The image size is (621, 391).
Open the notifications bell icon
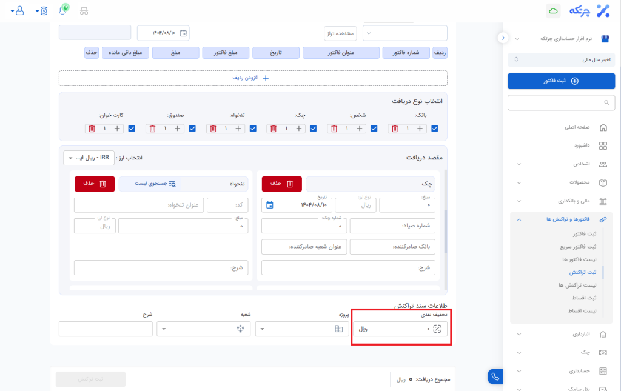click(62, 10)
